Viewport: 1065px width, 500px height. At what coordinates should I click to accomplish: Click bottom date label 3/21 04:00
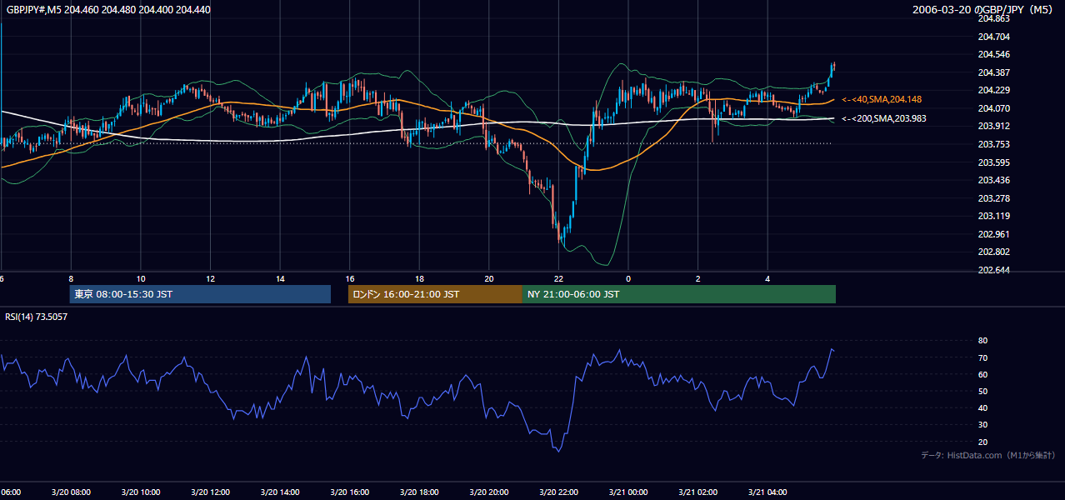pyautogui.click(x=767, y=492)
